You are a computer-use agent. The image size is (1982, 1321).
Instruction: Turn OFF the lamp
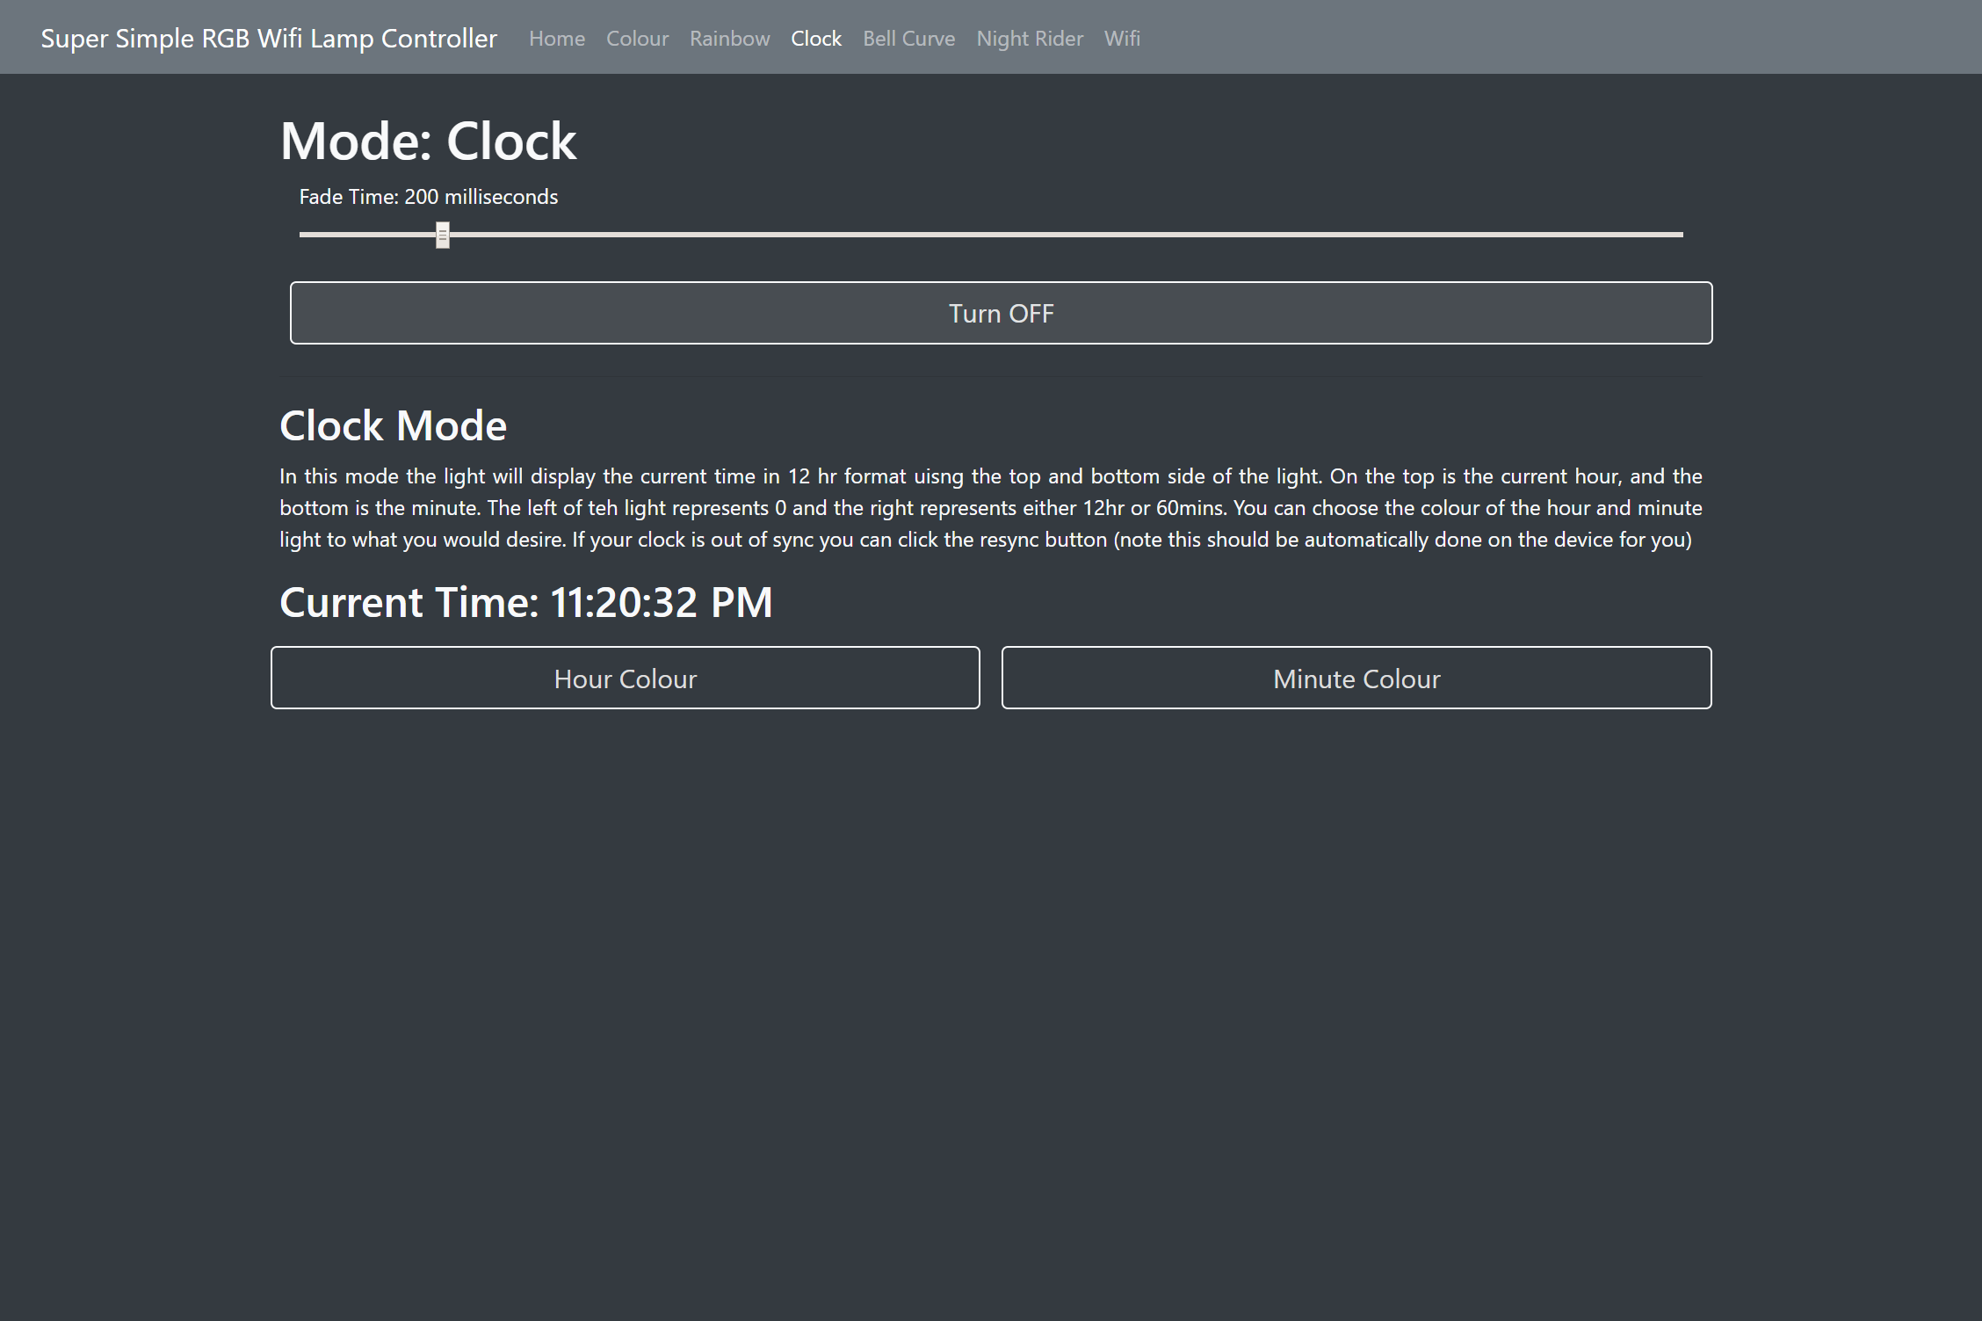pyautogui.click(x=1001, y=312)
